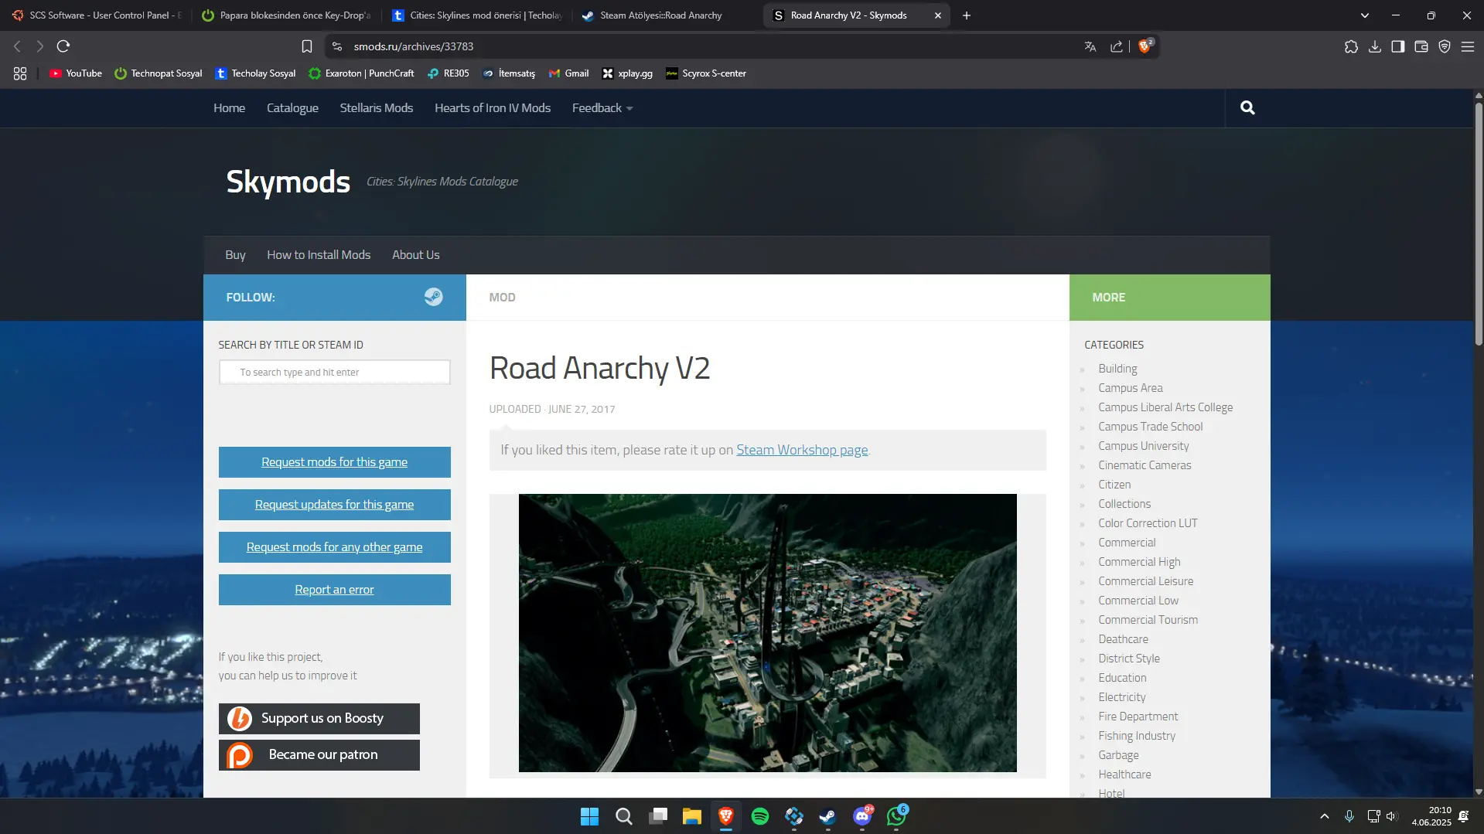The width and height of the screenshot is (1484, 834).
Task: Open the Brave VPN icon
Action: [1445, 46]
